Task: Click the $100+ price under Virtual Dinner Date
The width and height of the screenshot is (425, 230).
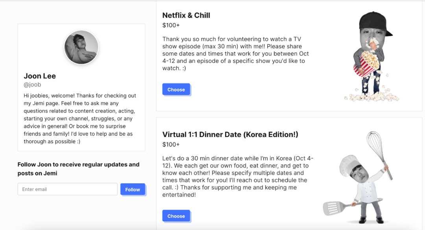Action: (171, 144)
